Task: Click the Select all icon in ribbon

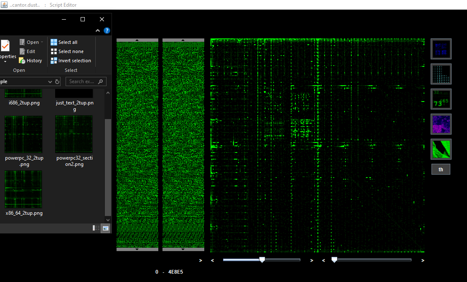Action: click(x=54, y=42)
